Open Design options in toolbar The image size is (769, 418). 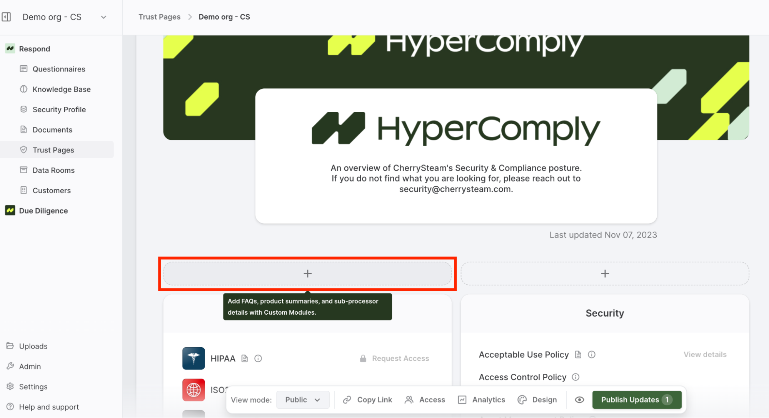point(537,400)
